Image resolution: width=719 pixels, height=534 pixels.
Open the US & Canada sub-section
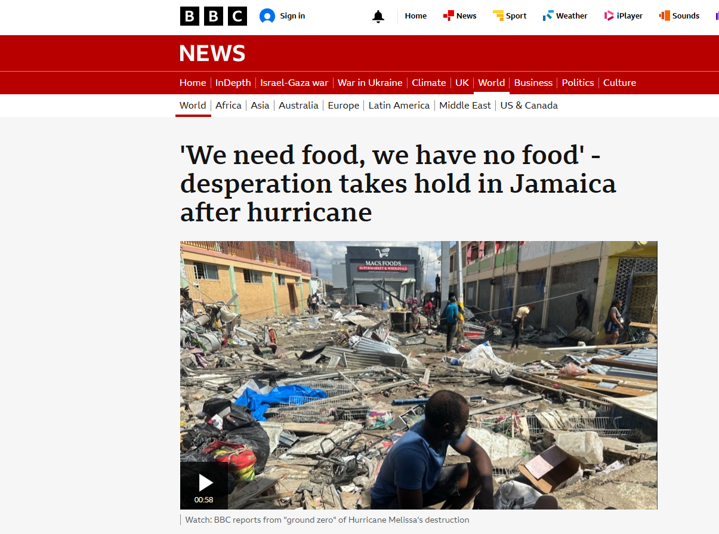coord(529,106)
